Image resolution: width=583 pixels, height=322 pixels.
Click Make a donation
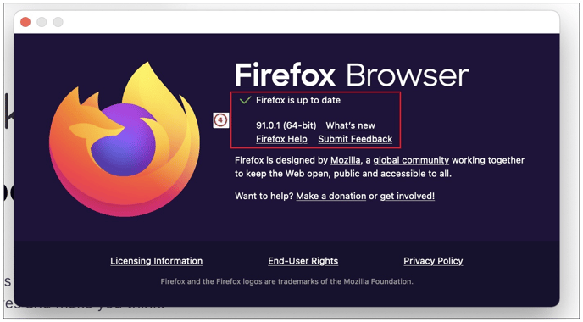[x=331, y=196]
